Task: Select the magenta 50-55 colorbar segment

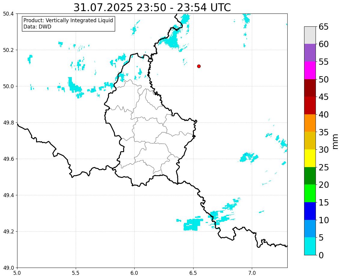Action: pyautogui.click(x=310, y=70)
